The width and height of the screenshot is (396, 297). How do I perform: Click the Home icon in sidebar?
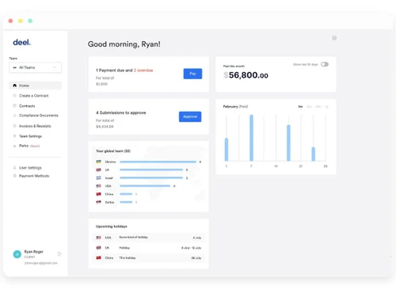click(x=15, y=86)
